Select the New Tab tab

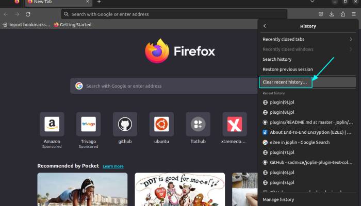click(59, 2)
